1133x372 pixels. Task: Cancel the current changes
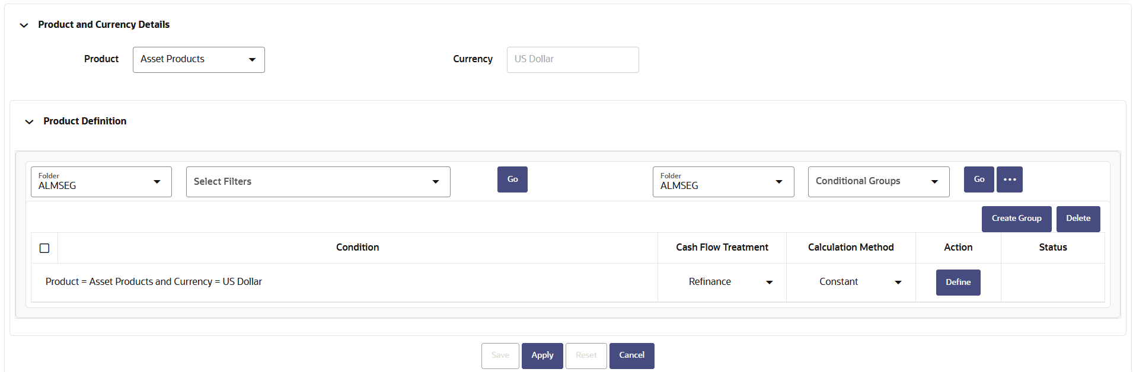631,355
